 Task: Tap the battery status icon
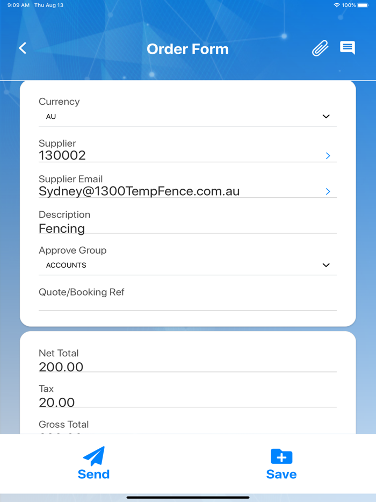[364, 5]
